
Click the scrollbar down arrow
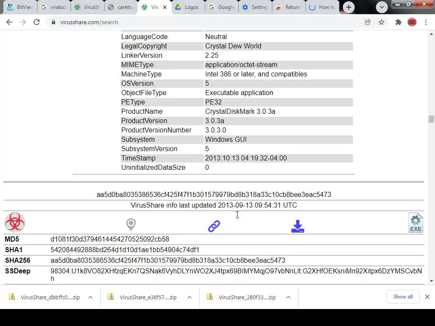point(431,281)
